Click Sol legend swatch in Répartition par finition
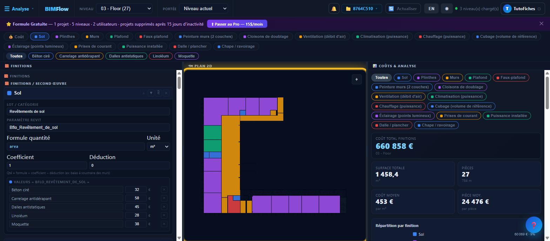 click(415, 234)
